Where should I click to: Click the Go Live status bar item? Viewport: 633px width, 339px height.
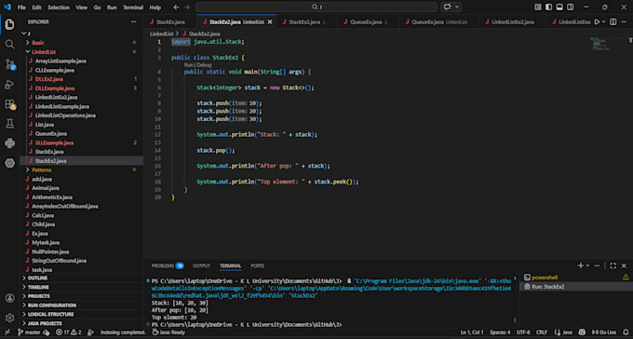(x=603, y=332)
